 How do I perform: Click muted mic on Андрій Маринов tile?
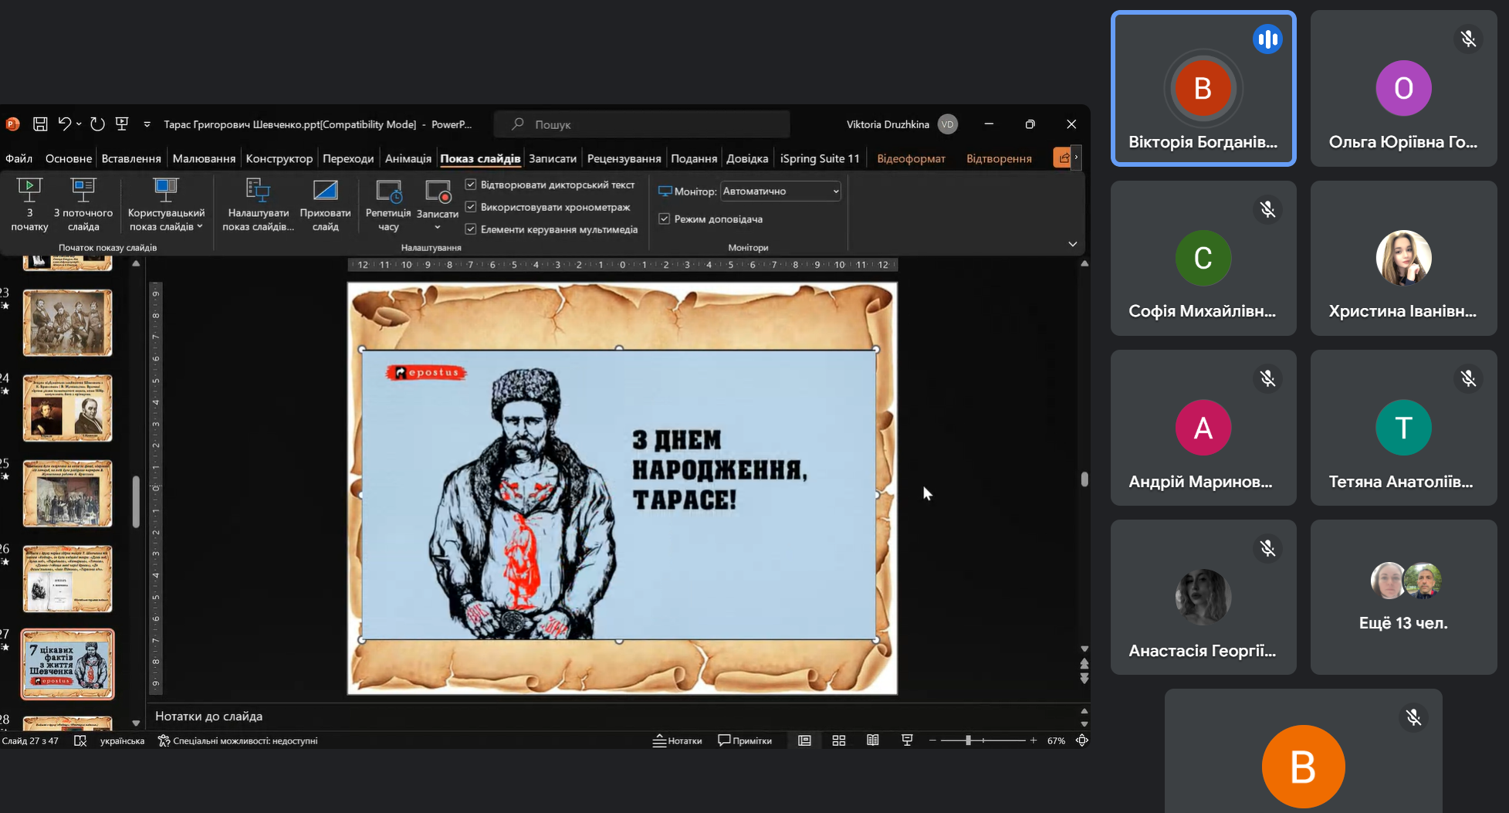[1267, 378]
